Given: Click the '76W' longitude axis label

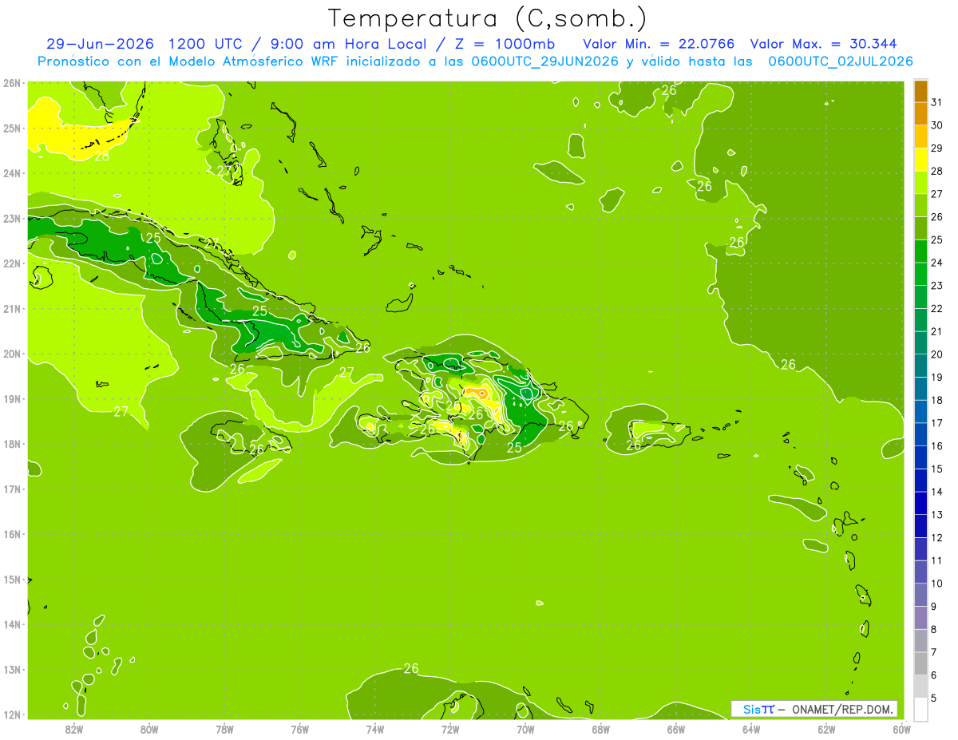Looking at the screenshot, I should (300, 729).
